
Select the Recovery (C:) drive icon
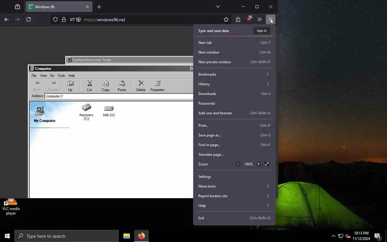click(86, 112)
